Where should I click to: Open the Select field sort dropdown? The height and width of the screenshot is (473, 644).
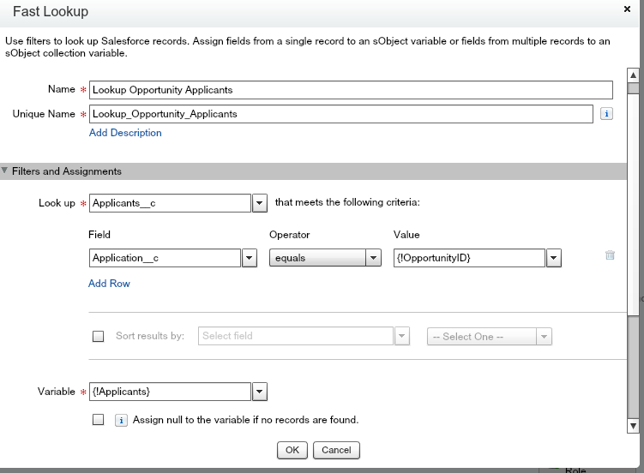pos(402,336)
